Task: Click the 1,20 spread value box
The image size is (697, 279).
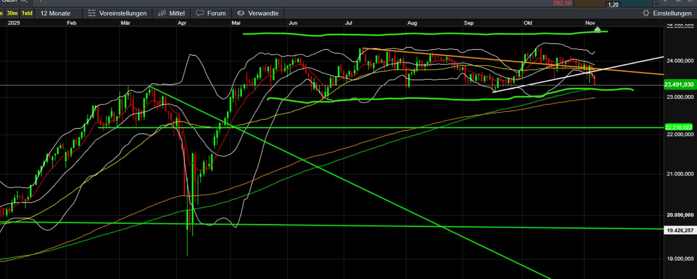Action: tap(613, 5)
